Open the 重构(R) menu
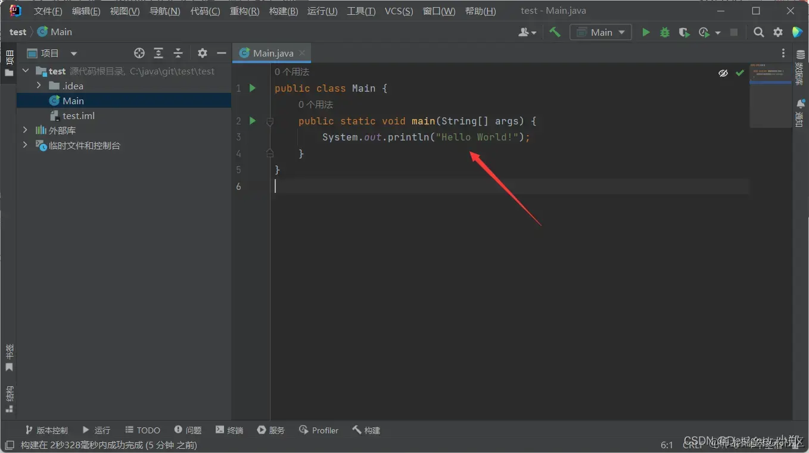The height and width of the screenshot is (453, 809). 244,11
